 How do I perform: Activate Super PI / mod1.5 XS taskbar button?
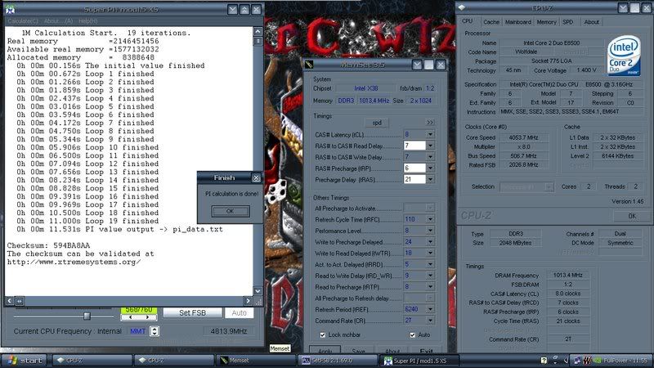pos(420,360)
